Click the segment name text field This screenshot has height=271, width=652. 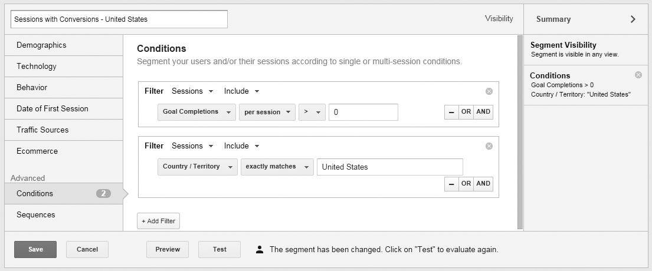coord(119,19)
